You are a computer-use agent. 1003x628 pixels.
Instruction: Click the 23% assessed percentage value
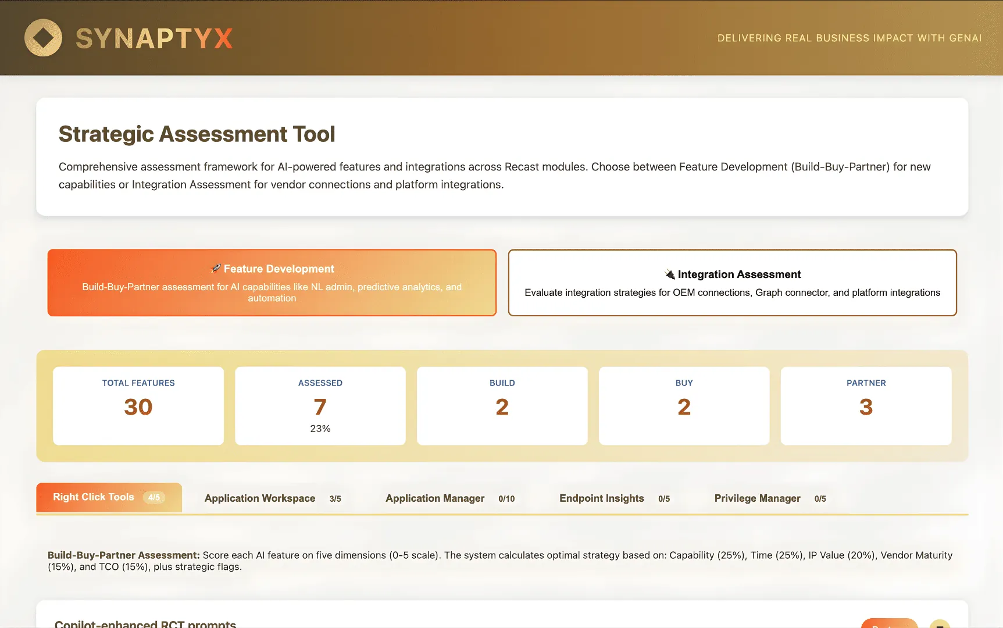(320, 429)
